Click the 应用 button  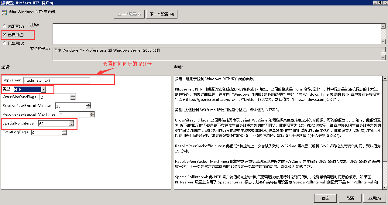[375, 198]
